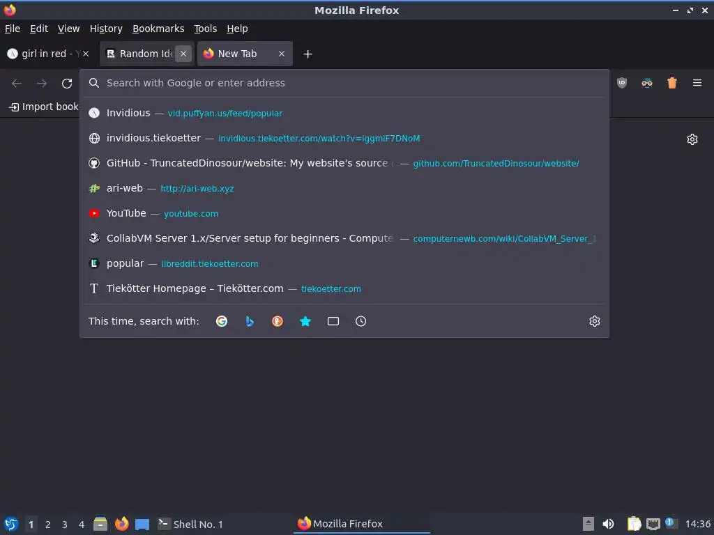Open the Tools menu
Viewport: 714px width, 535px height.
(206, 29)
